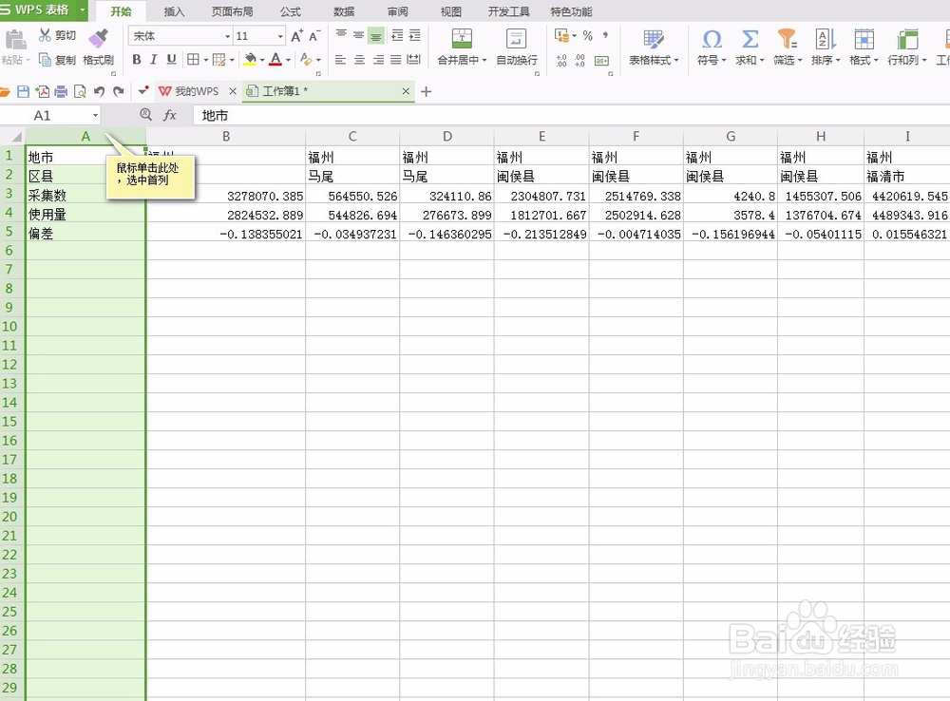The width and height of the screenshot is (950, 701).
Task: Click the font color A icon
Action: pos(277,59)
